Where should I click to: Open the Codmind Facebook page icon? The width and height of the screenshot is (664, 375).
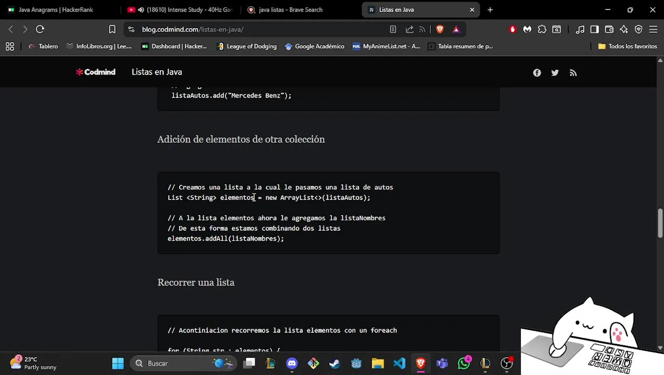tap(537, 73)
